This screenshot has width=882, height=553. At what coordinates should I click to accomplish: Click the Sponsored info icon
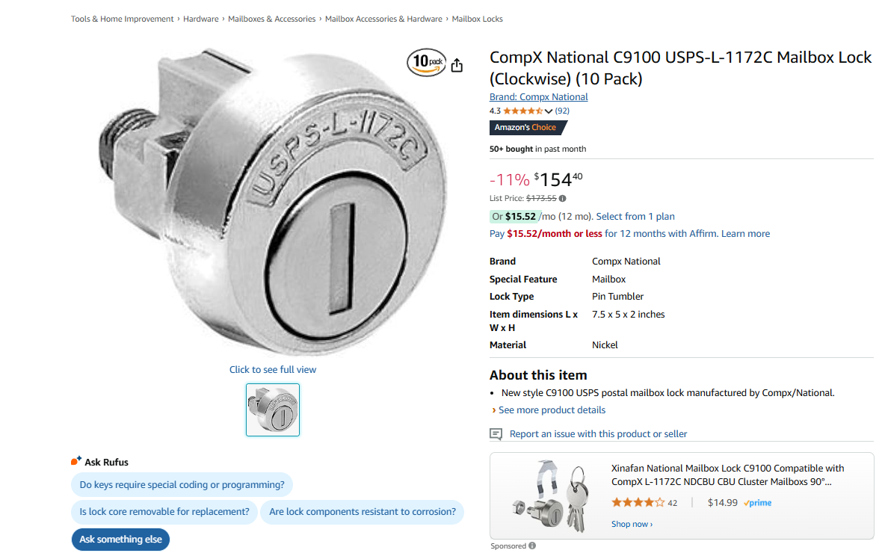(532, 546)
